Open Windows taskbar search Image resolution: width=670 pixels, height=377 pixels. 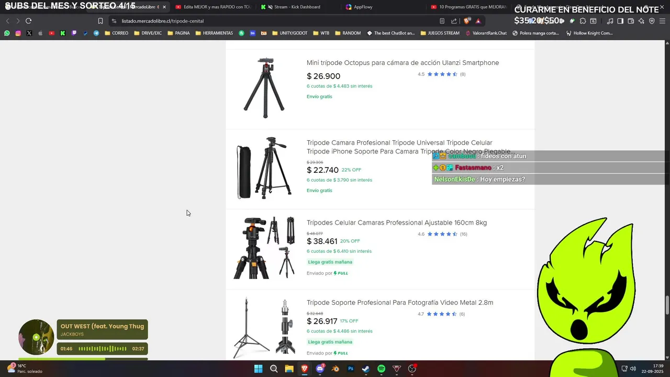(x=274, y=369)
